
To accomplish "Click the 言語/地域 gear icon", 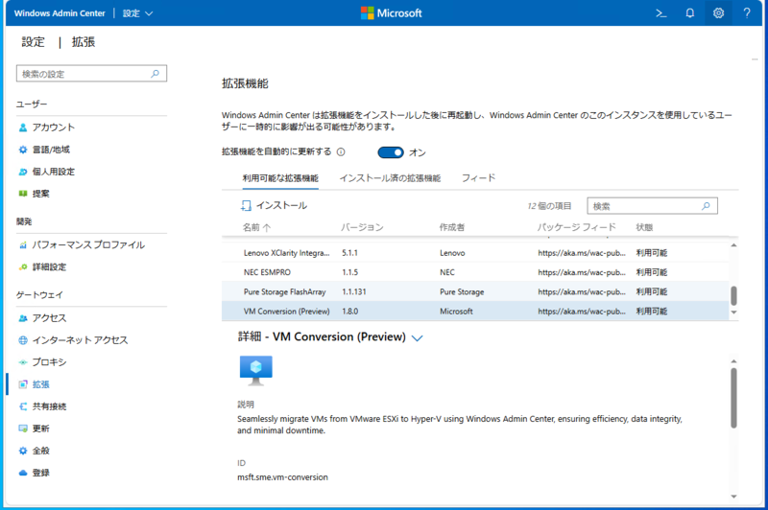I will (23, 150).
